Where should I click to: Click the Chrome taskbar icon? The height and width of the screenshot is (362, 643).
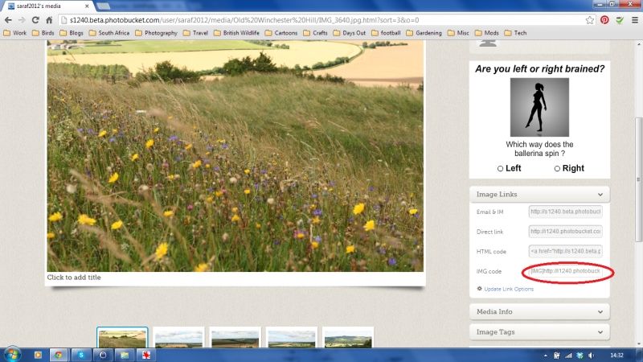click(59, 355)
